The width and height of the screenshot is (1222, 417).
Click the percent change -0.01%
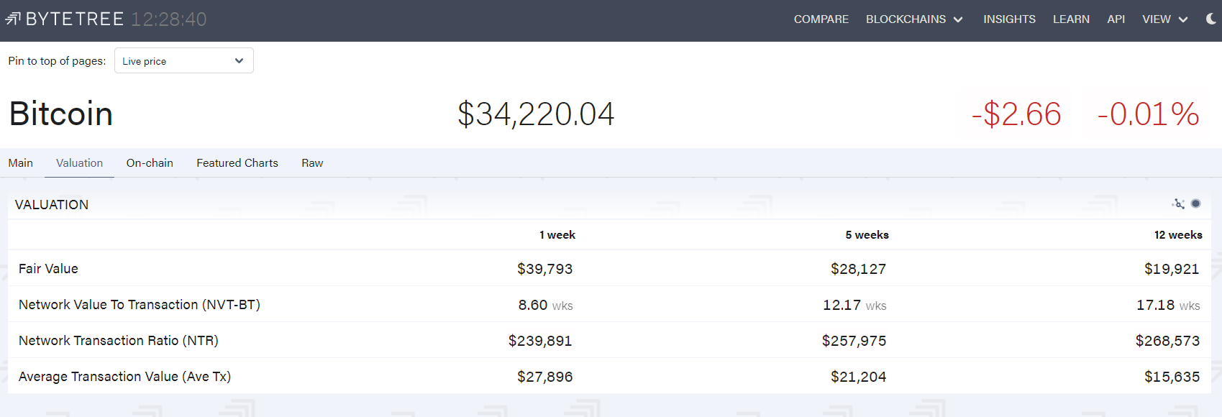1148,114
